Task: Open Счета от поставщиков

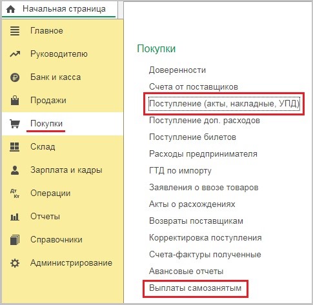Action: (194, 87)
